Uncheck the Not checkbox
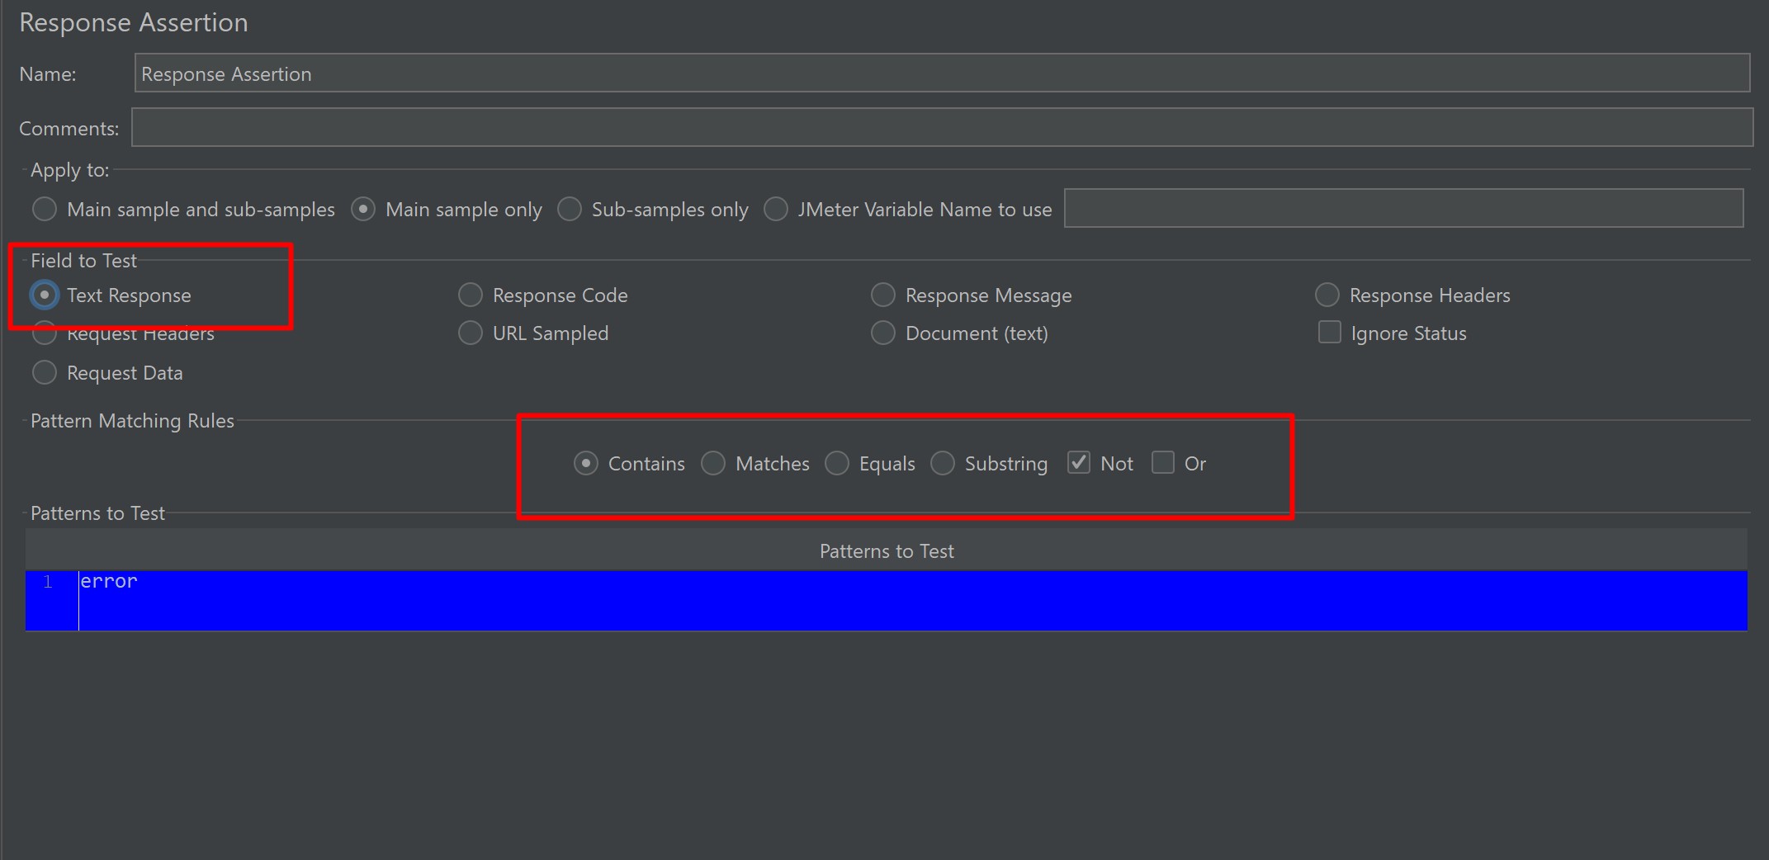Viewport: 1769px width, 860px height. [x=1079, y=463]
